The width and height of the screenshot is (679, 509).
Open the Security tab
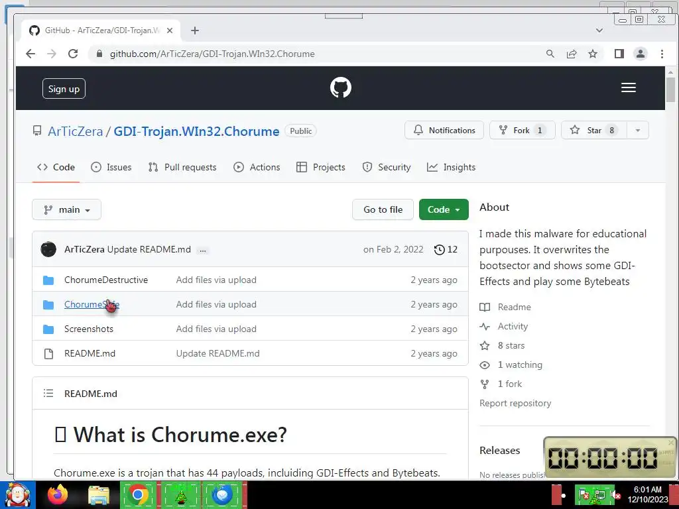pyautogui.click(x=387, y=167)
